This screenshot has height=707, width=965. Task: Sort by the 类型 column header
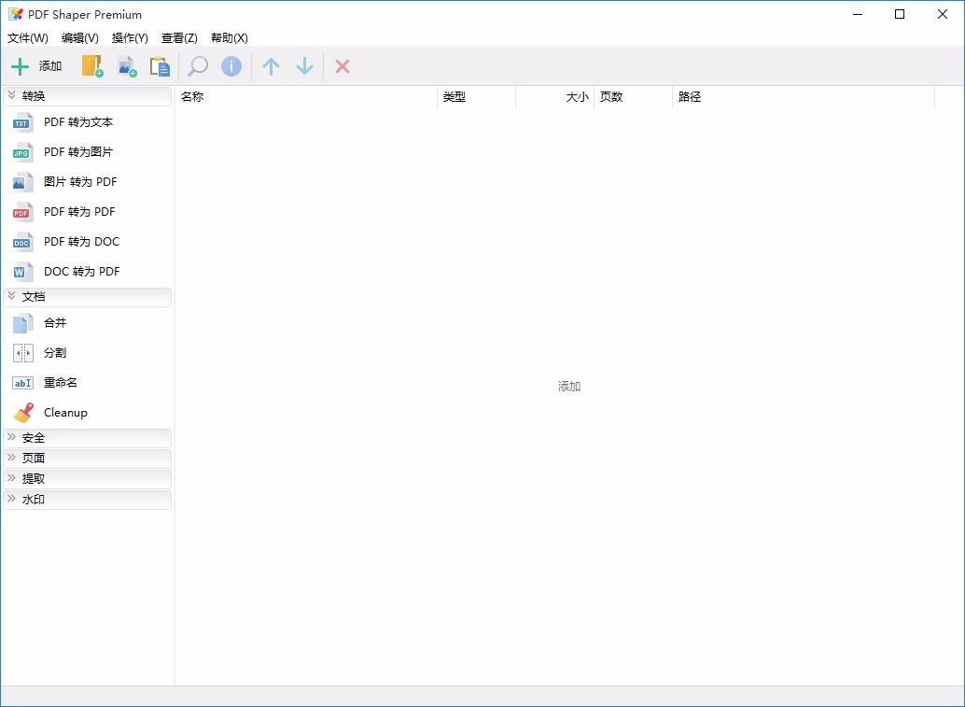click(476, 97)
